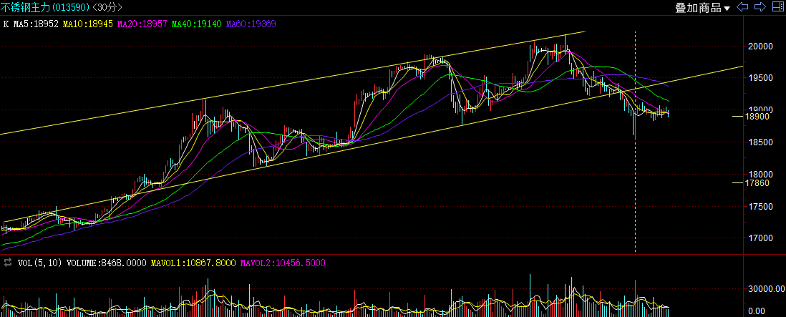Select the MA5:18952 indicator label
The width and height of the screenshot is (786, 317).
pyautogui.click(x=36, y=24)
